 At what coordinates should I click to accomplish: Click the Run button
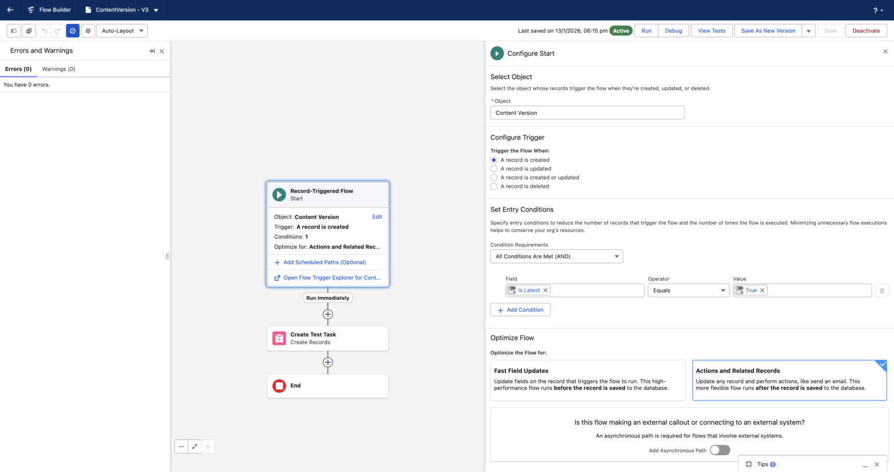[647, 31]
